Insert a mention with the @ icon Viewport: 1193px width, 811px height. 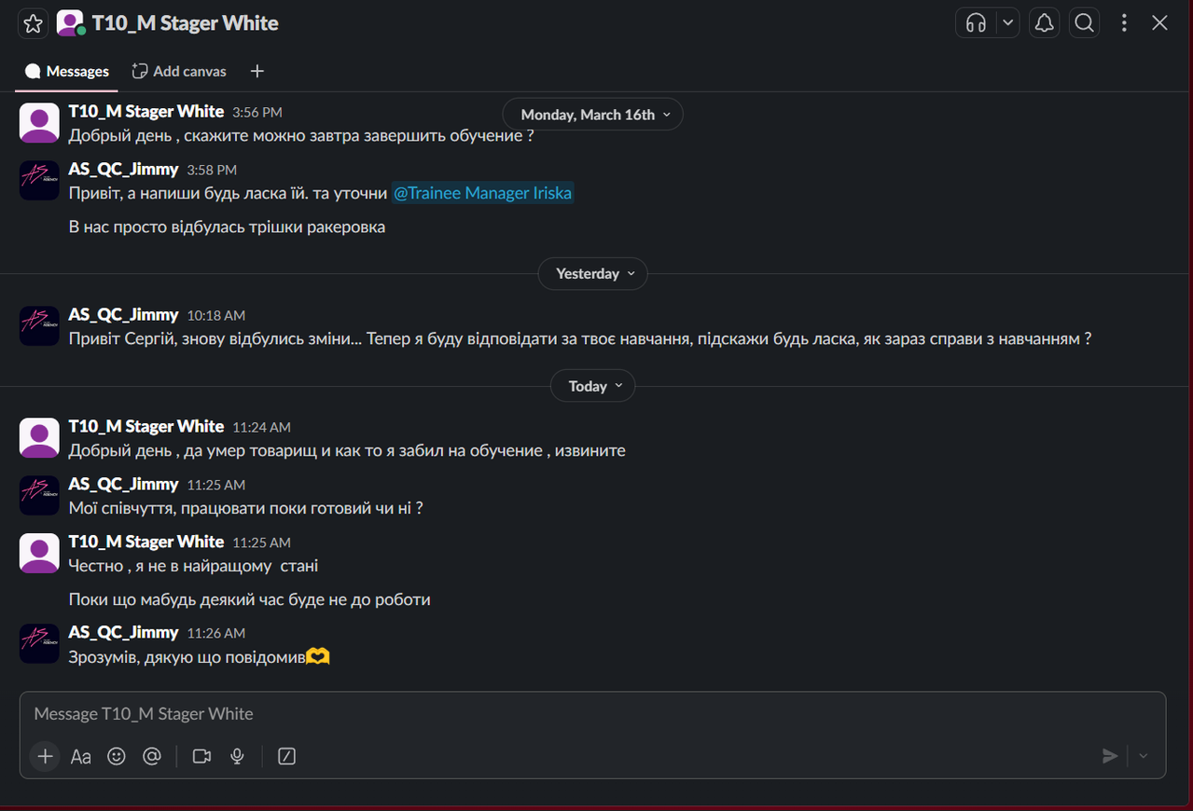(152, 756)
